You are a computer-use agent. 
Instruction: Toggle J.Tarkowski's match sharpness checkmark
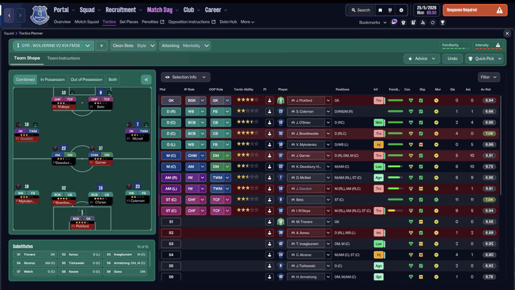tap(421, 266)
